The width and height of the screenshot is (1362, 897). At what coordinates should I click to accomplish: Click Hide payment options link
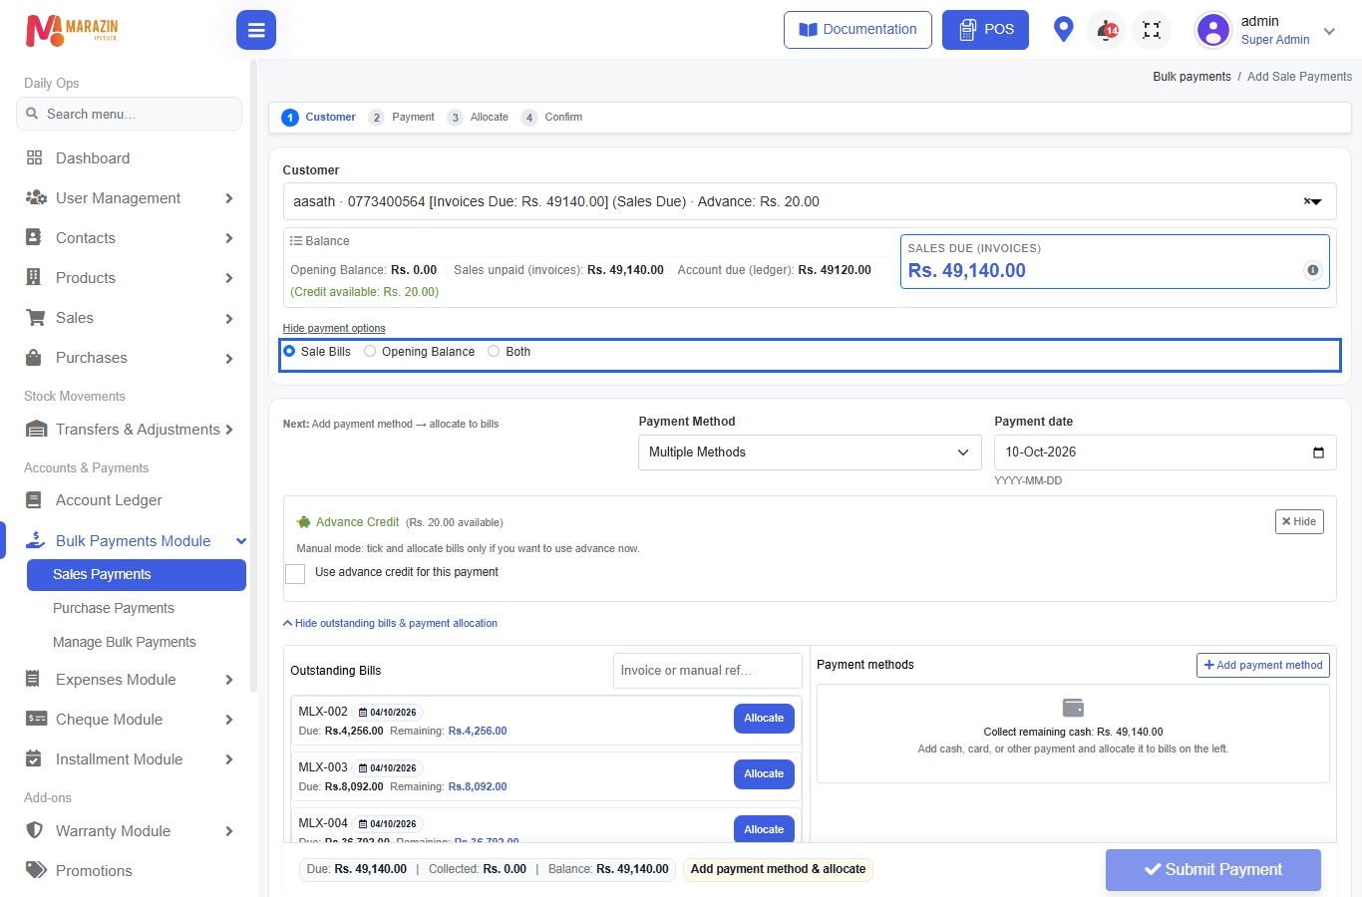(334, 328)
